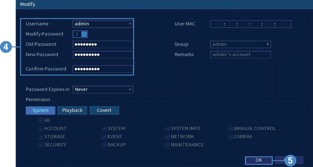The width and height of the screenshot is (313, 167).
Task: Click the User MAC address field
Action: 250,24
